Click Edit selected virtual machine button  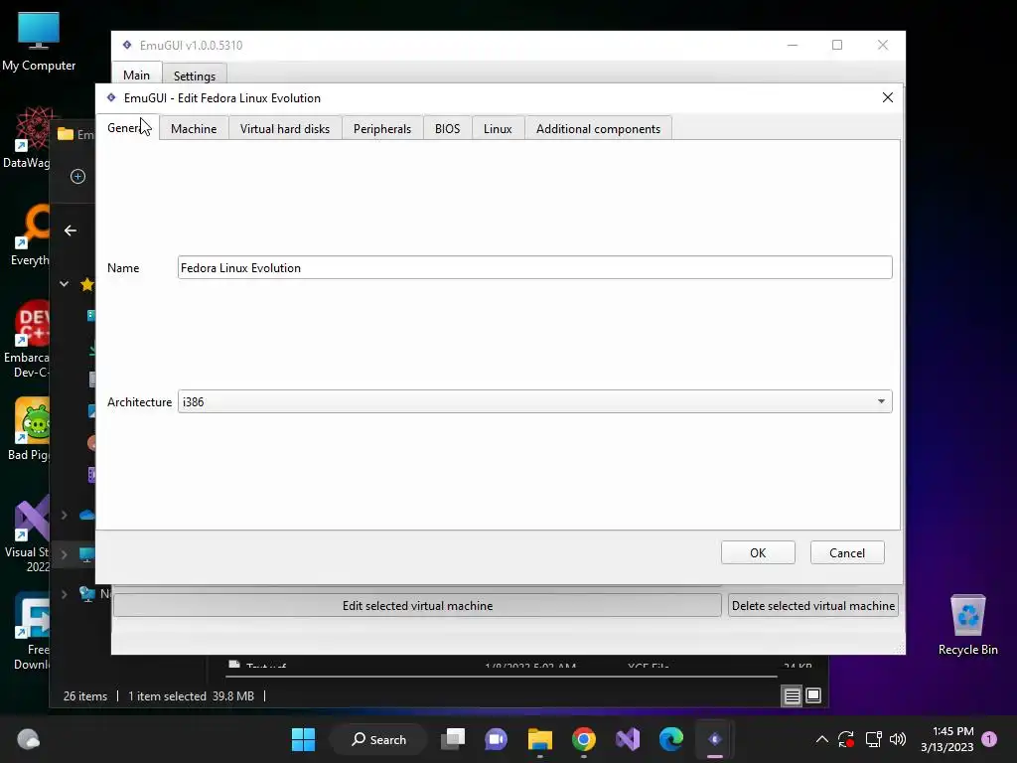[417, 605]
